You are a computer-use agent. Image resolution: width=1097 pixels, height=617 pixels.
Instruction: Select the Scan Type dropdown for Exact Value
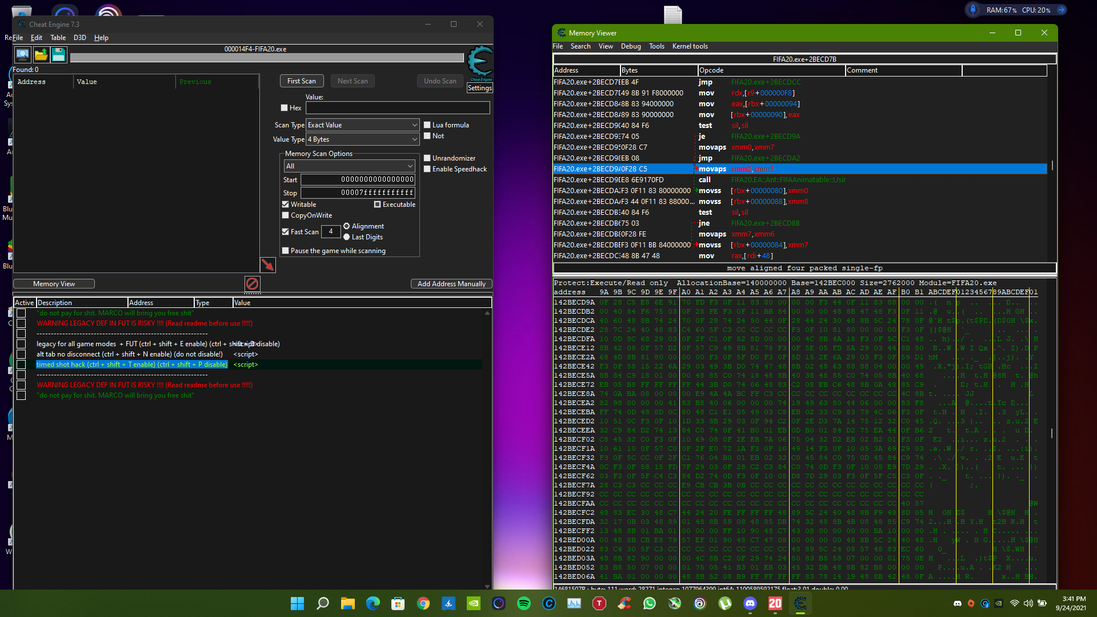tap(362, 125)
